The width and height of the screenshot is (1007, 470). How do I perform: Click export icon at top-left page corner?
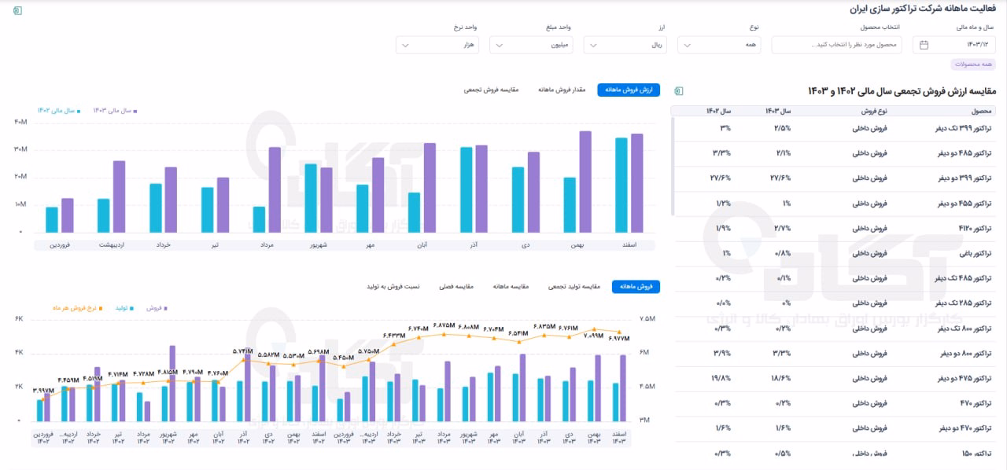point(18,10)
